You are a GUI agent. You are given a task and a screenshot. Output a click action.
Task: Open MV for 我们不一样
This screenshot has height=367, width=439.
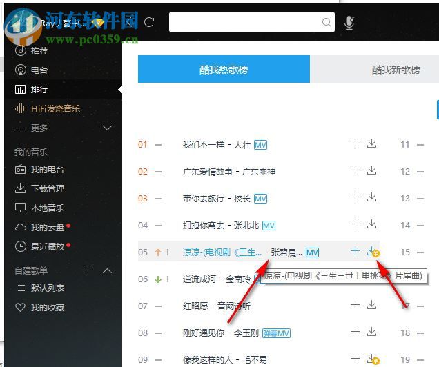[x=260, y=145]
